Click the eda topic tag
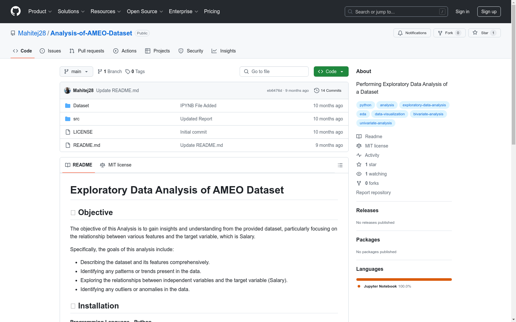 pos(363,114)
